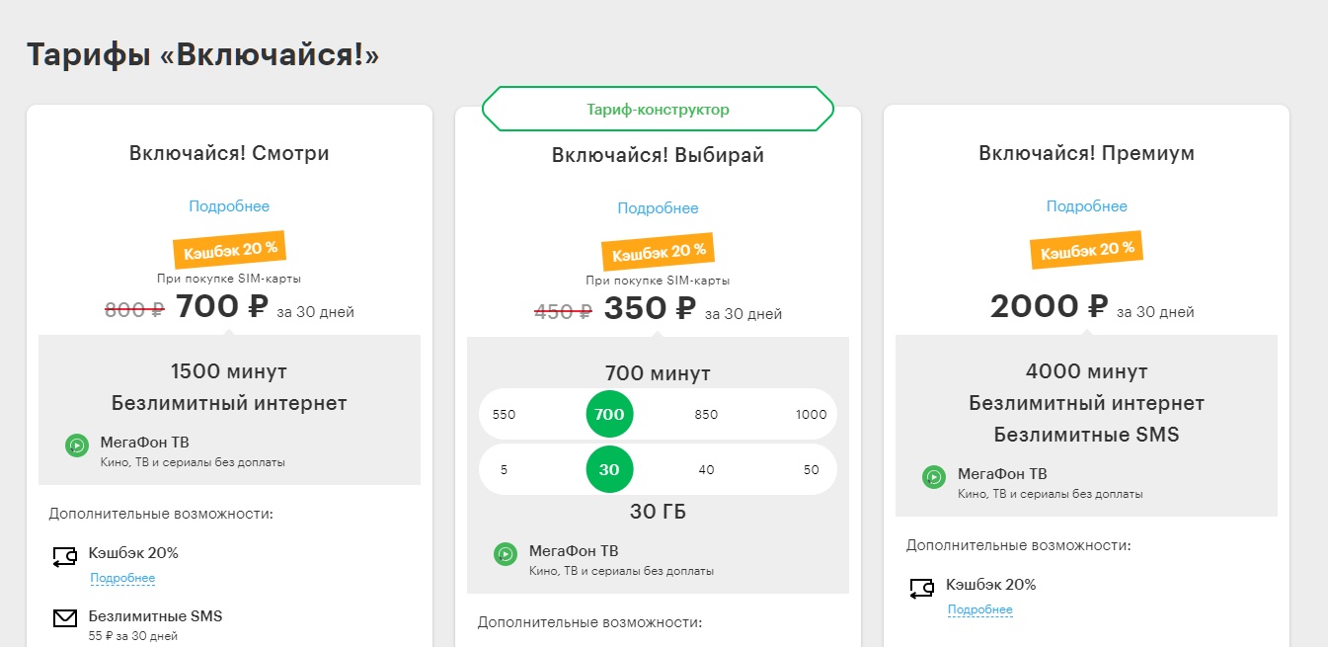Click the Тариф-конструктор label
This screenshot has height=647, width=1328.
tap(658, 109)
